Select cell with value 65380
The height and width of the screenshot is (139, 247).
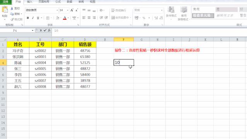(x=85, y=57)
